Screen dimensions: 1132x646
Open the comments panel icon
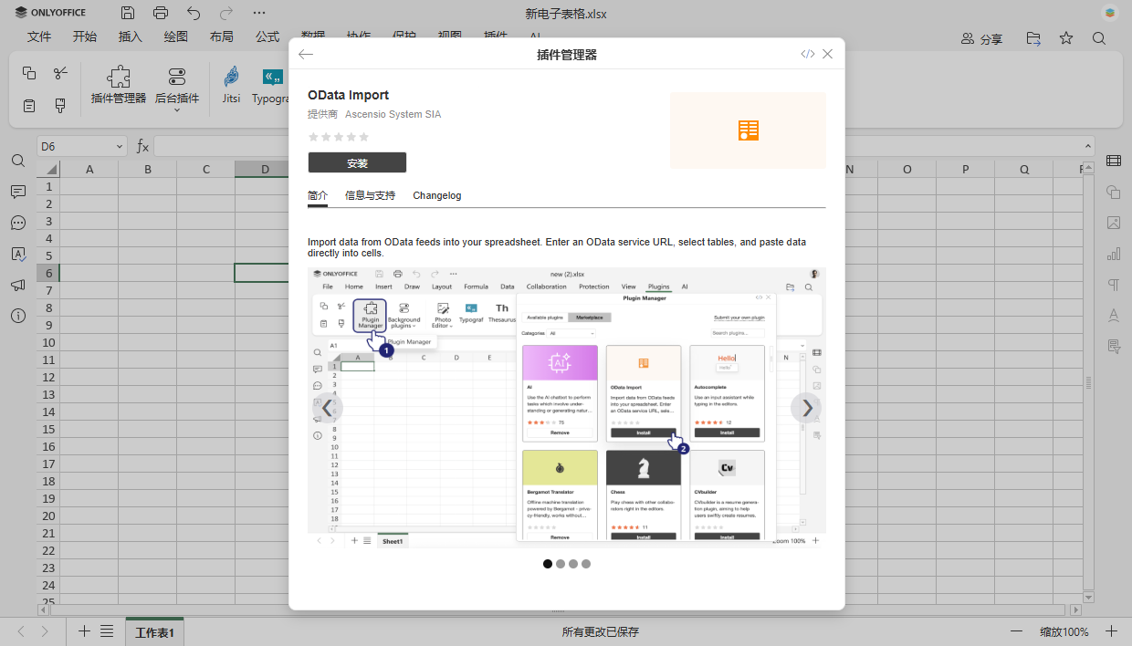pos(18,192)
